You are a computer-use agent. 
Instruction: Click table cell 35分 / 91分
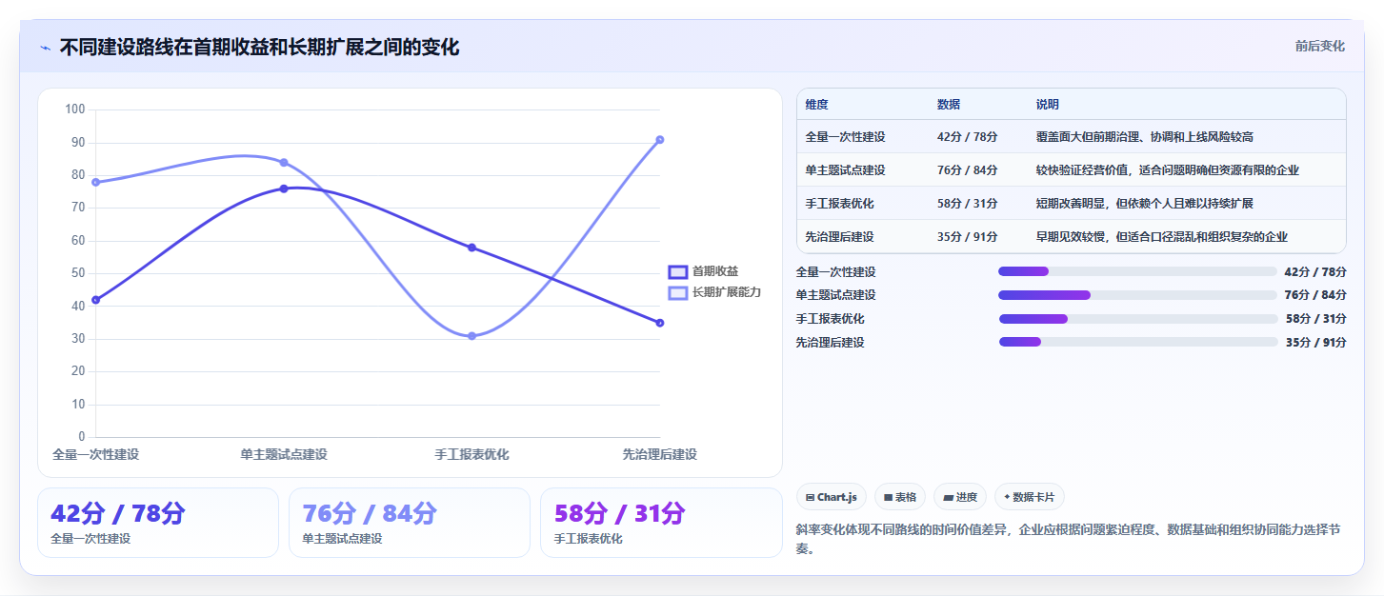tap(967, 237)
